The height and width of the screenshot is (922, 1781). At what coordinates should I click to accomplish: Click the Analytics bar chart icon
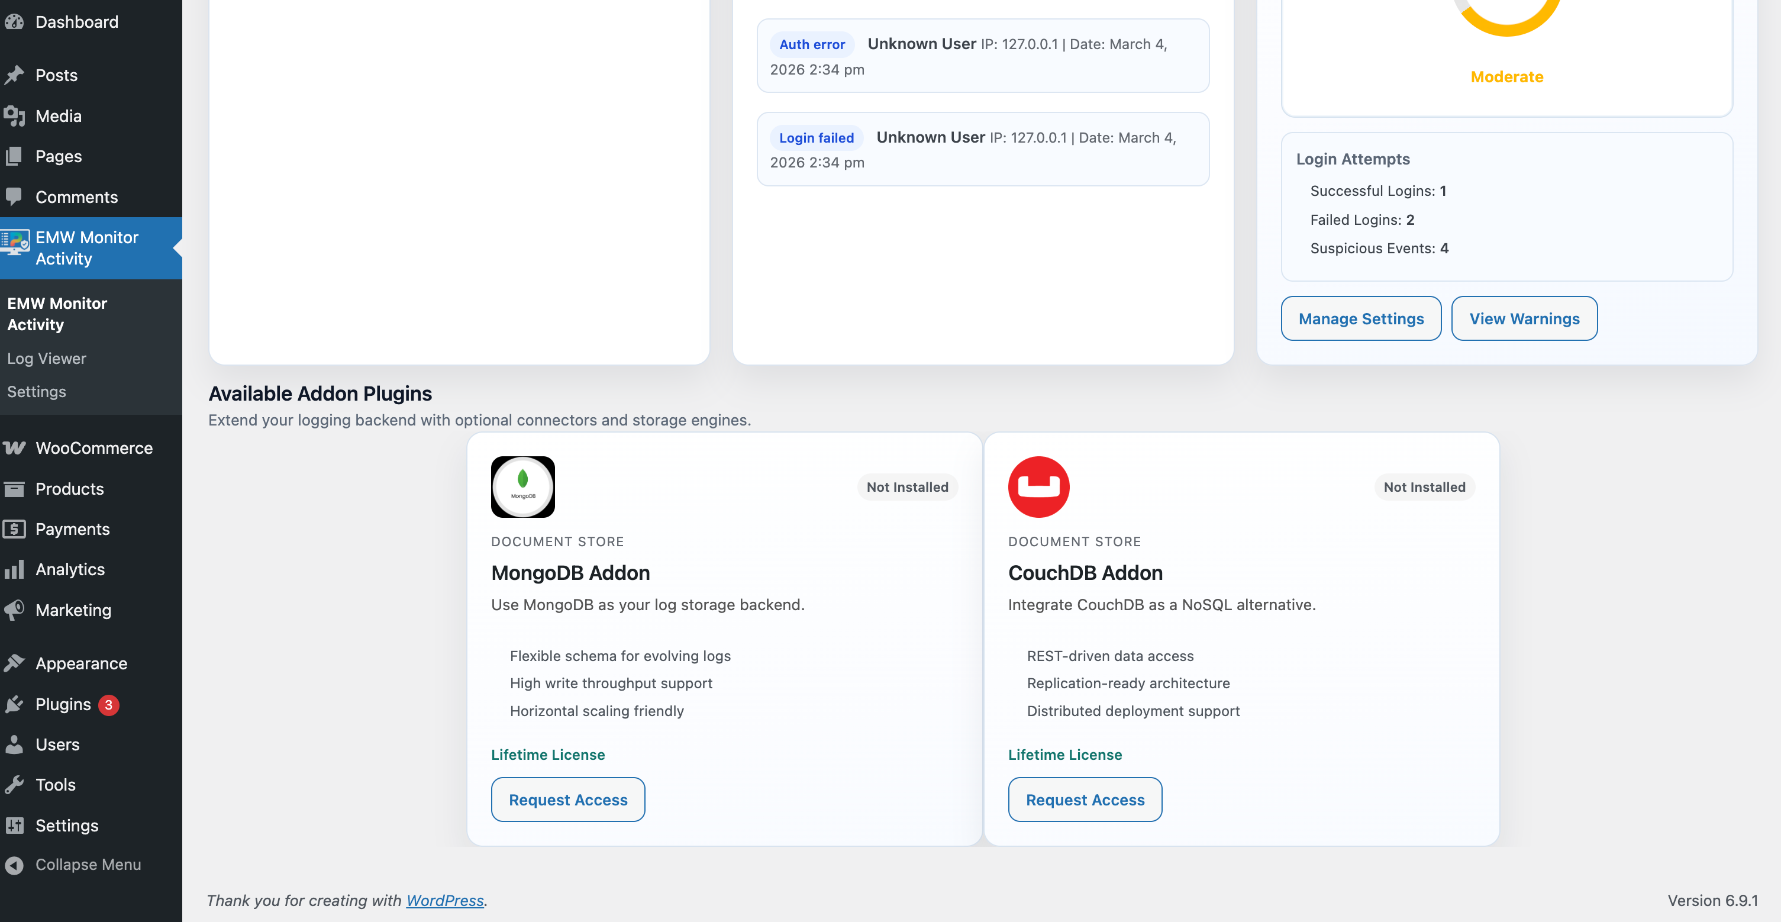click(x=14, y=569)
